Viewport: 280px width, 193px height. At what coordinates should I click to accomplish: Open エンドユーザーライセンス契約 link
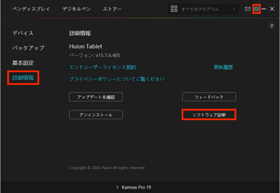103,67
